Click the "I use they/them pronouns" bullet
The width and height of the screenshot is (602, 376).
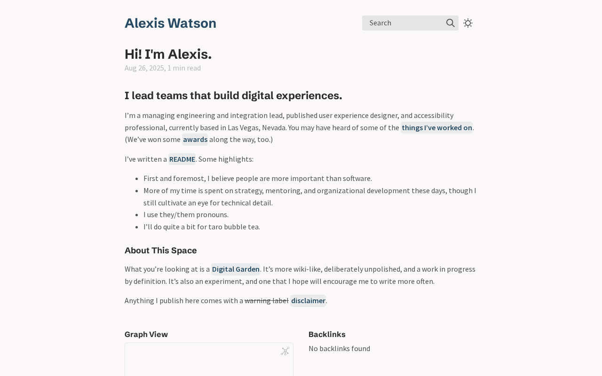[x=186, y=215]
